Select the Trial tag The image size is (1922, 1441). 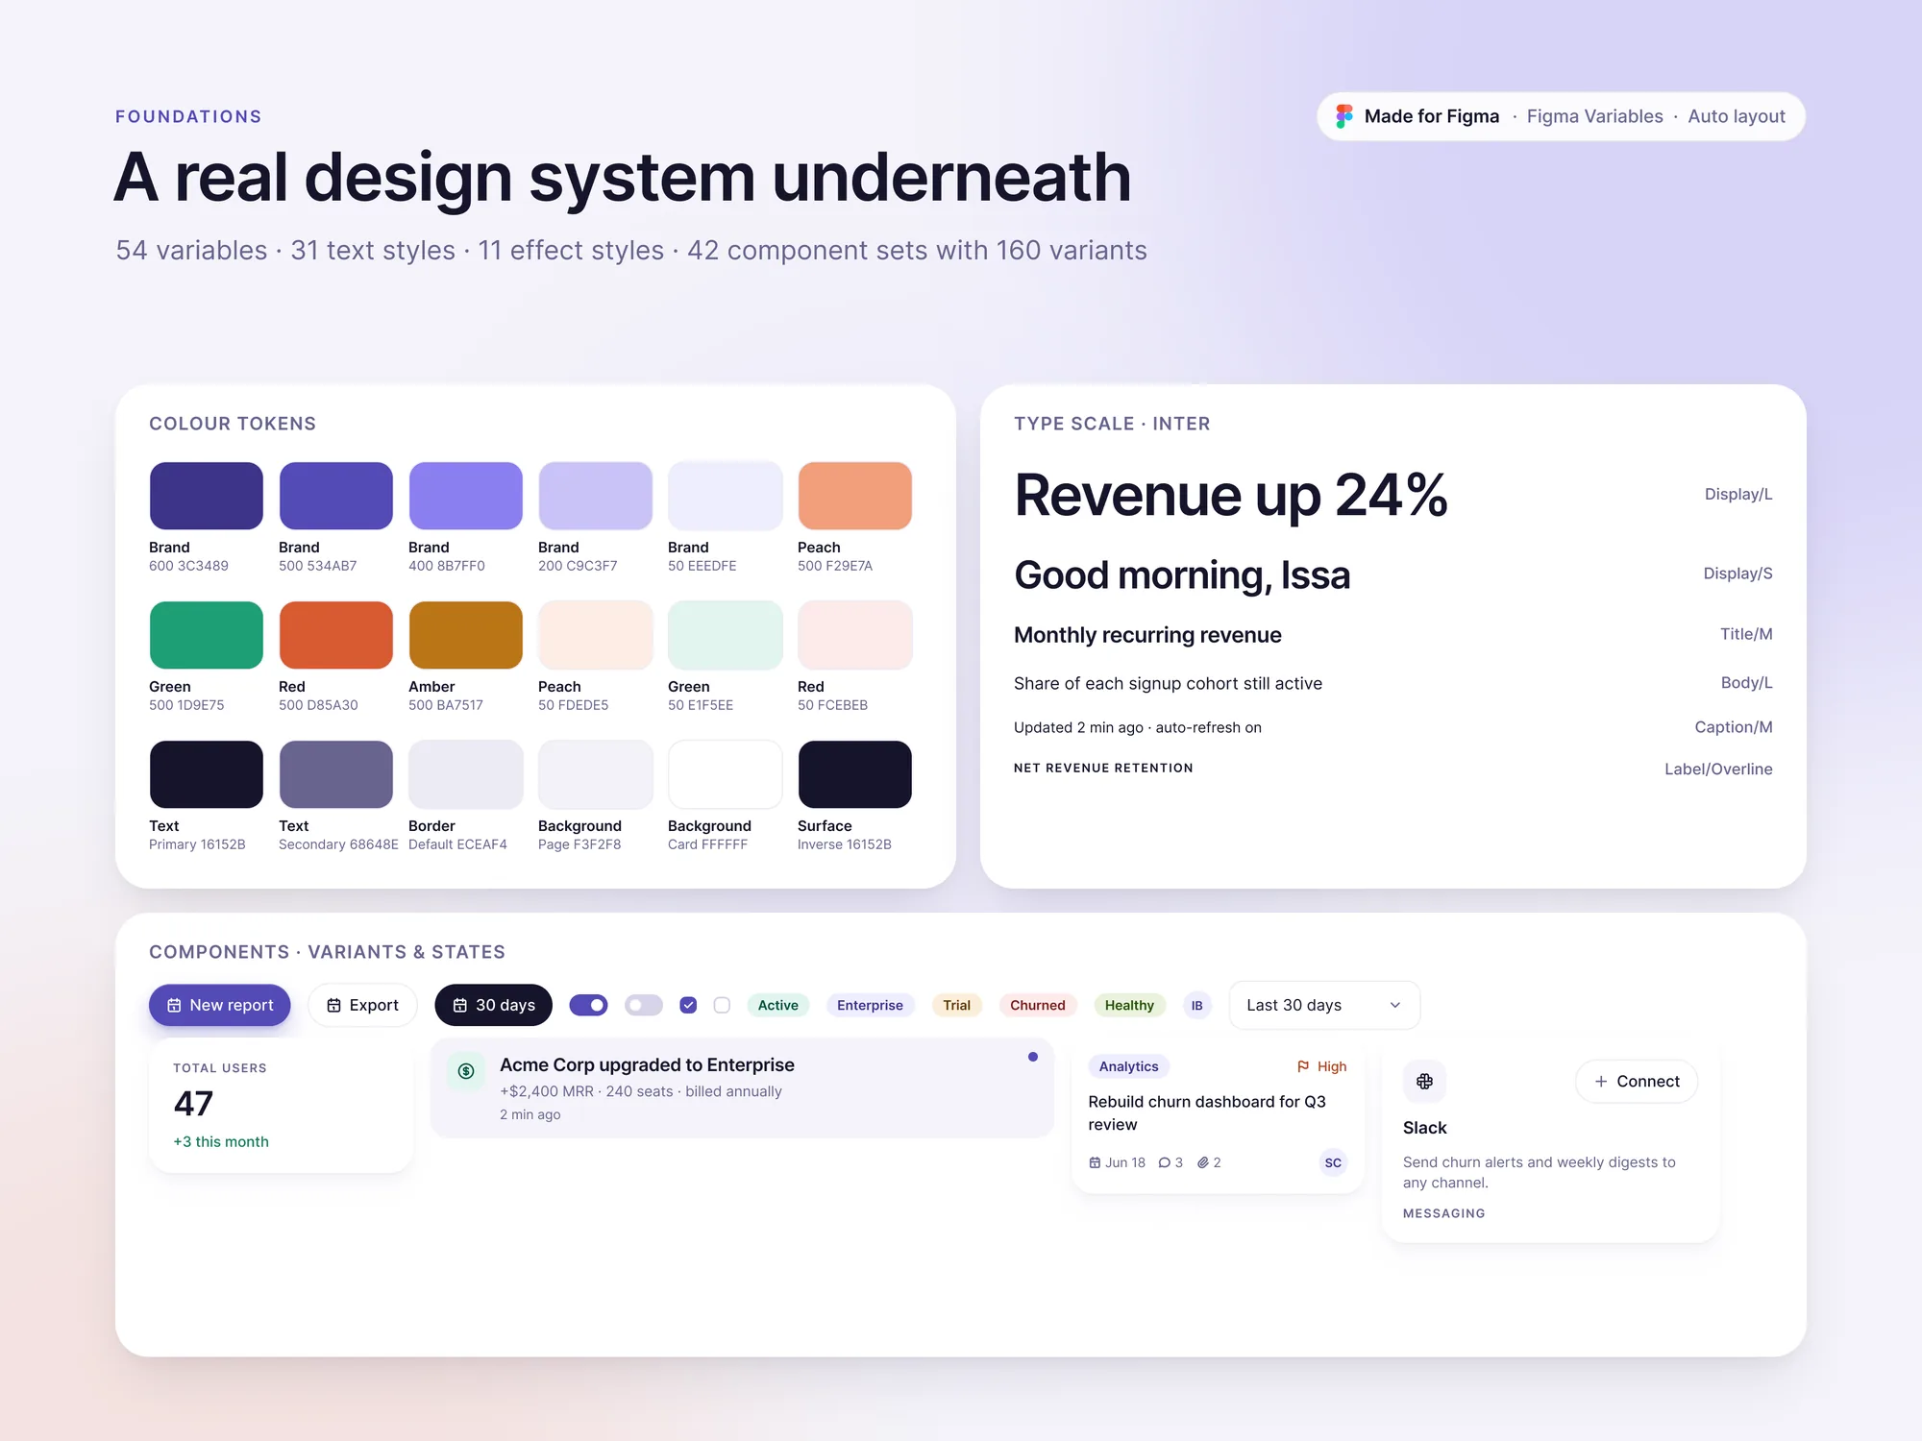[x=956, y=1006]
